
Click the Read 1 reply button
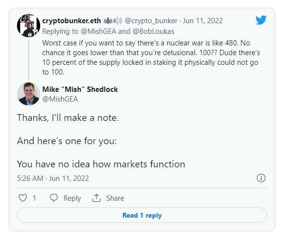(x=142, y=215)
